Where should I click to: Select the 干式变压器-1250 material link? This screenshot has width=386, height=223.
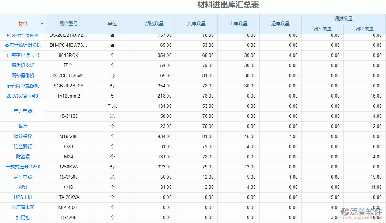pyautogui.click(x=22, y=167)
